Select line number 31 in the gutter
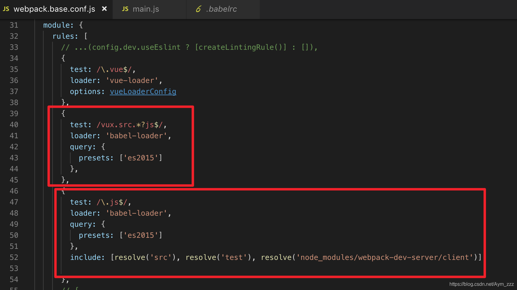 [x=14, y=25]
